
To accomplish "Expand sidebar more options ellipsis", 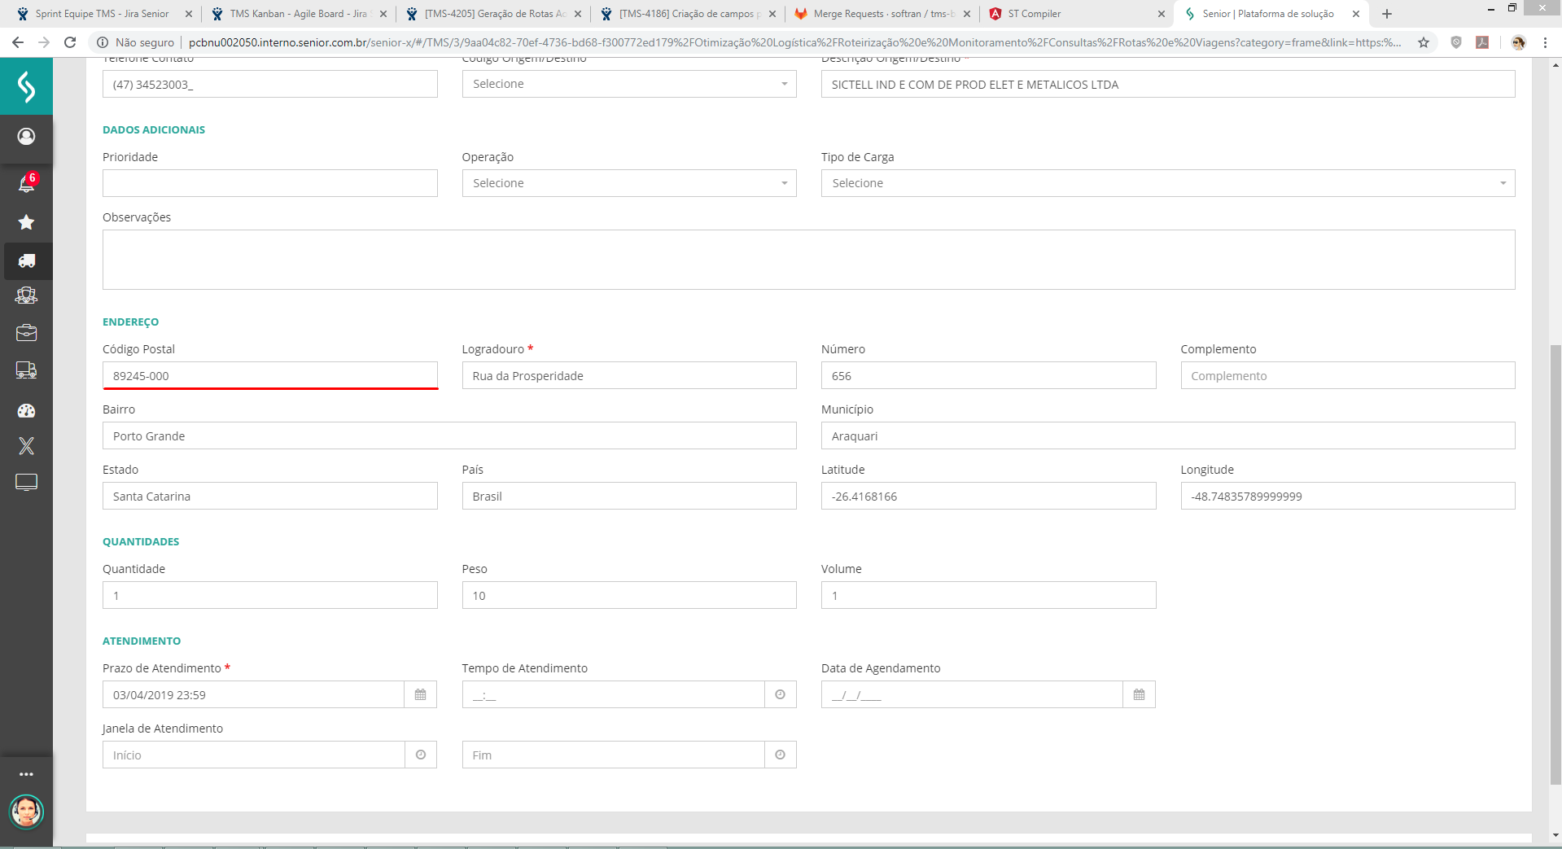I will 26,774.
